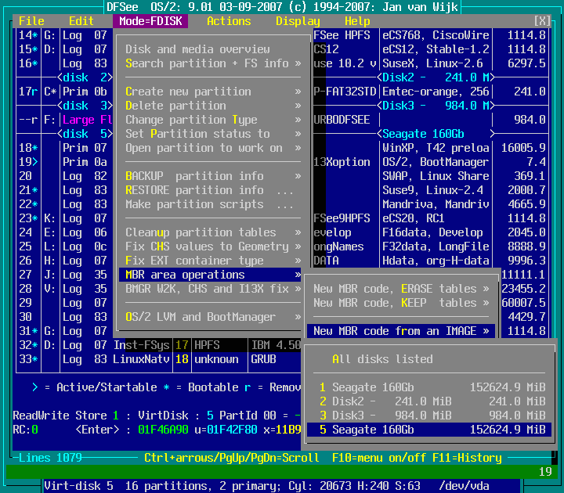Close the window with the [X] button
This screenshot has width=564, height=493.
(542, 21)
